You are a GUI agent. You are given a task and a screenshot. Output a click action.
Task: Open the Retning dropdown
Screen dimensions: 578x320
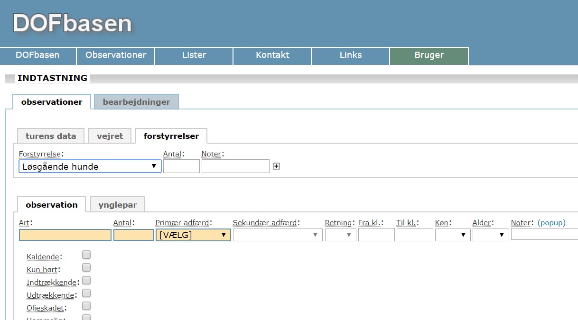tap(341, 235)
